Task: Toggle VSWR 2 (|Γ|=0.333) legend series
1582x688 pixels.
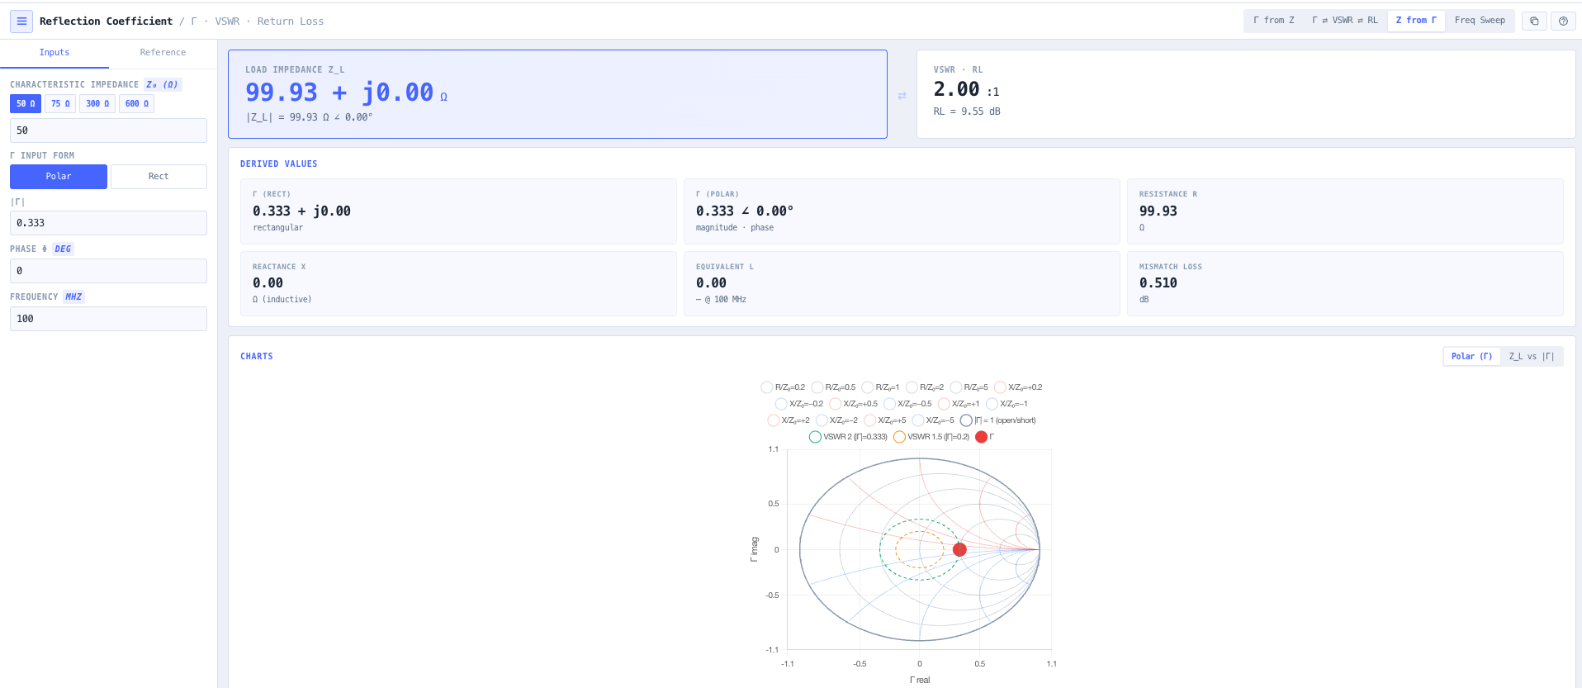Action: pyautogui.click(x=849, y=437)
